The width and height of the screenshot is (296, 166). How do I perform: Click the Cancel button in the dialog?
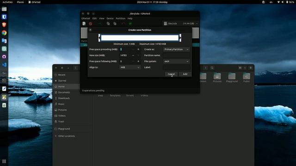(x=171, y=74)
